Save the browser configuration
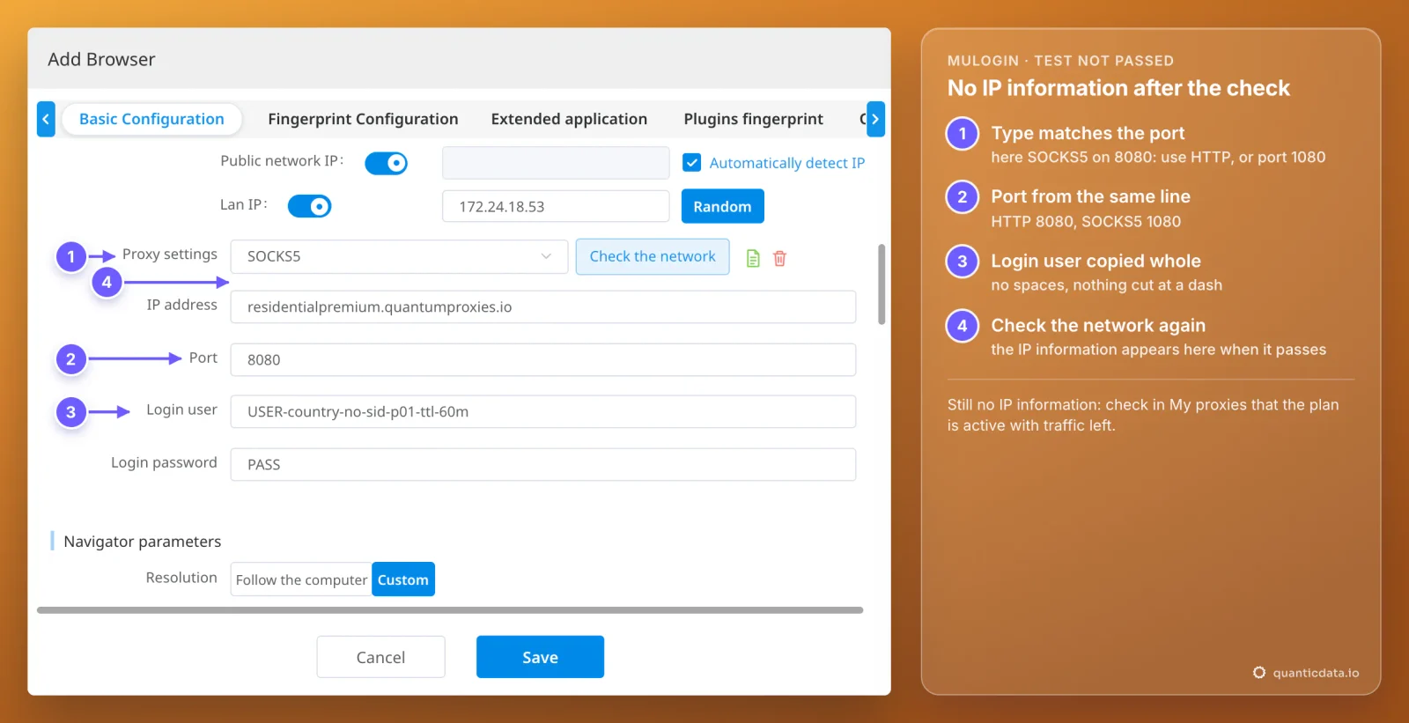Image resolution: width=1409 pixels, height=723 pixels. pyautogui.click(x=540, y=657)
